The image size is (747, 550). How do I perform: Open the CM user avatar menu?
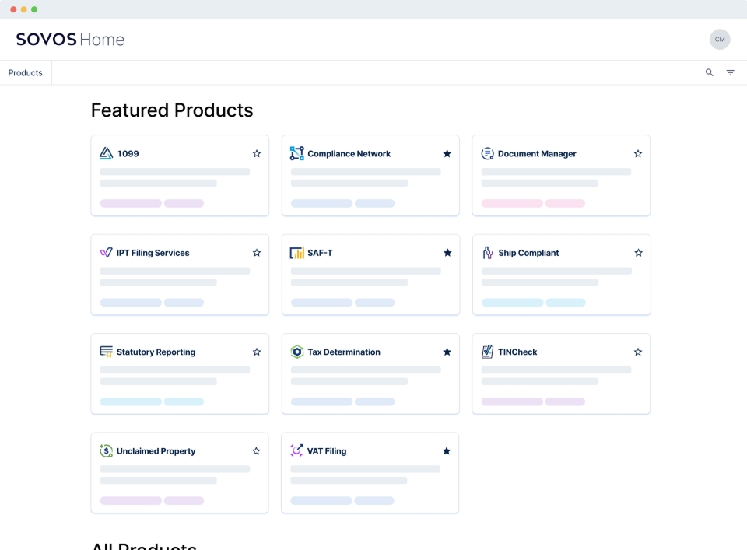pos(720,40)
